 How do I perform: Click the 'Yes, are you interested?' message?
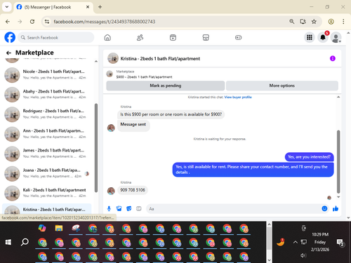click(309, 157)
